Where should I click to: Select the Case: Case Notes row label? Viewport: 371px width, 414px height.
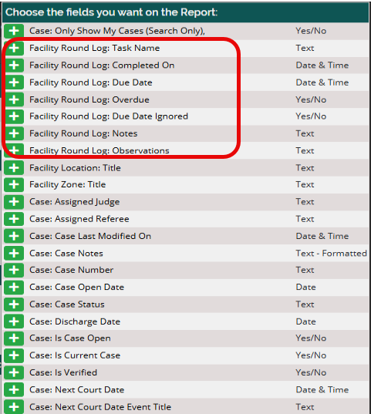click(x=66, y=253)
